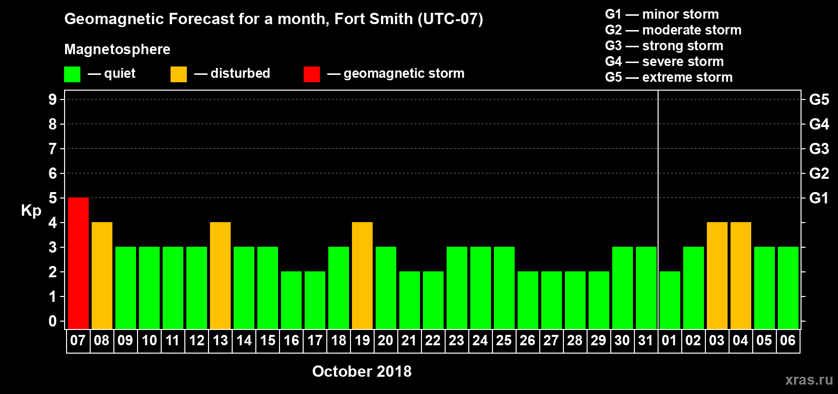Click date label 12 on the axis
Screen dimensions: 838x394
[196, 340]
